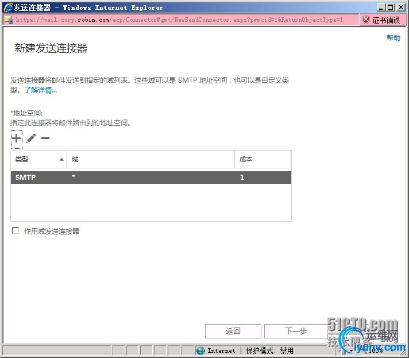This screenshot has height=358, width=409.
Task: Click the certificate error shield icon
Action: coord(366,20)
